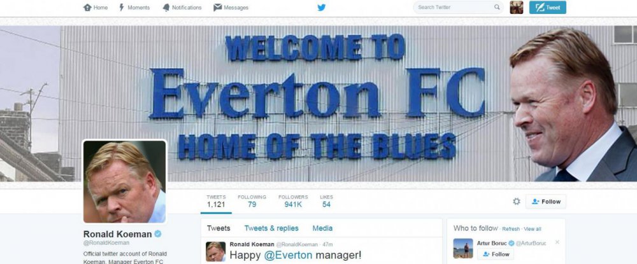Viewport: 637px width, 264px height.
Task: View the Followers 941K count
Action: coord(293,201)
